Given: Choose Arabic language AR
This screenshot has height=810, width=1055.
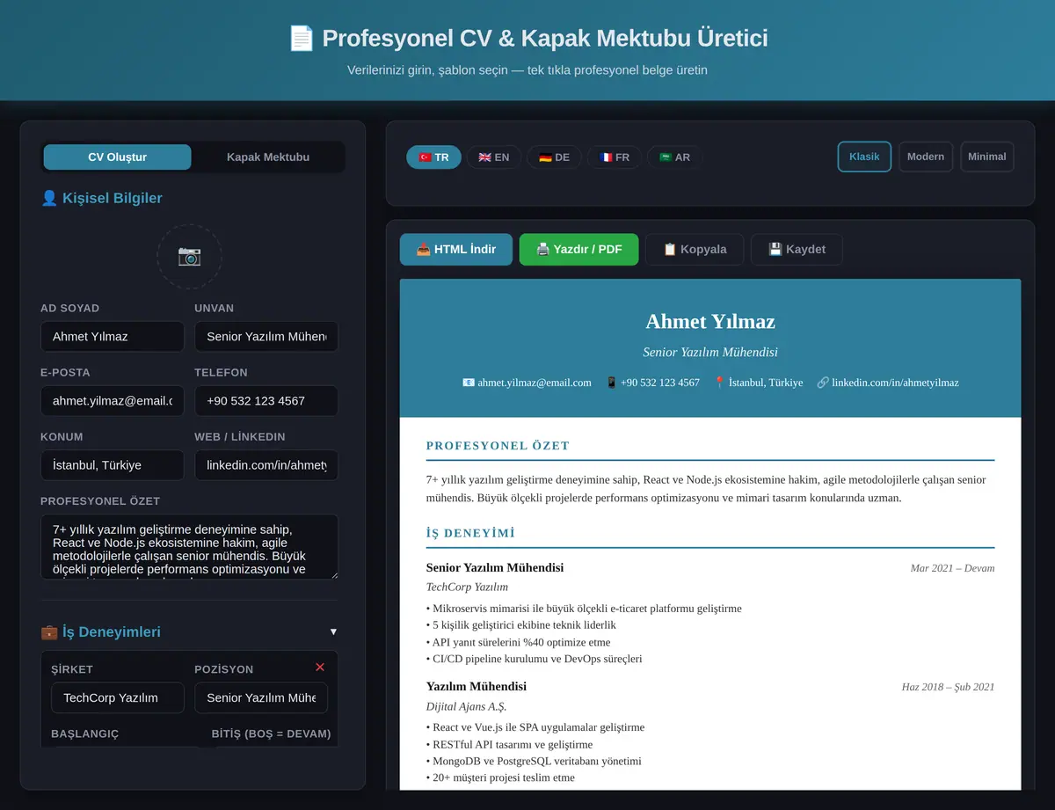Looking at the screenshot, I should tap(675, 157).
